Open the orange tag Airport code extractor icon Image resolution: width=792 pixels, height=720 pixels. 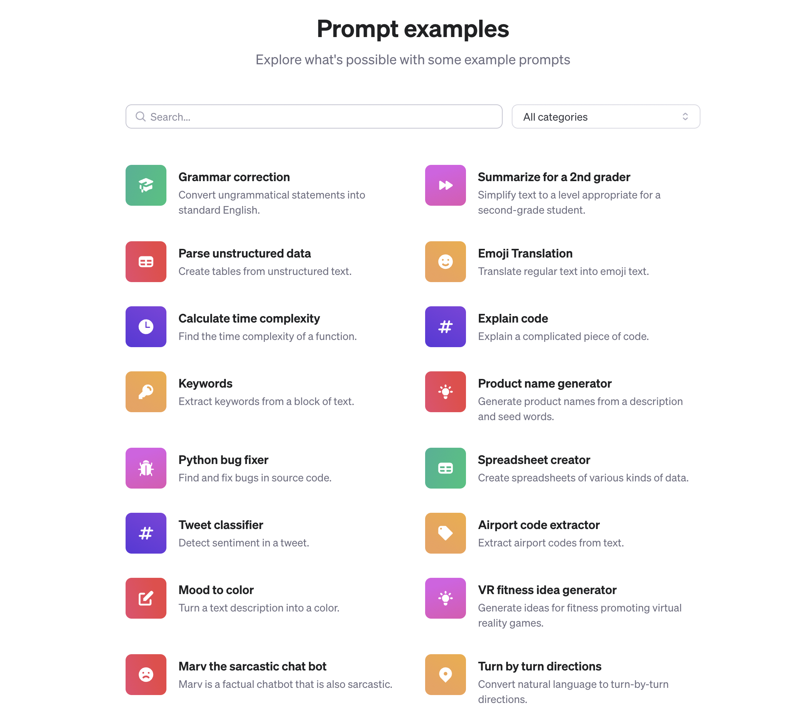click(445, 533)
